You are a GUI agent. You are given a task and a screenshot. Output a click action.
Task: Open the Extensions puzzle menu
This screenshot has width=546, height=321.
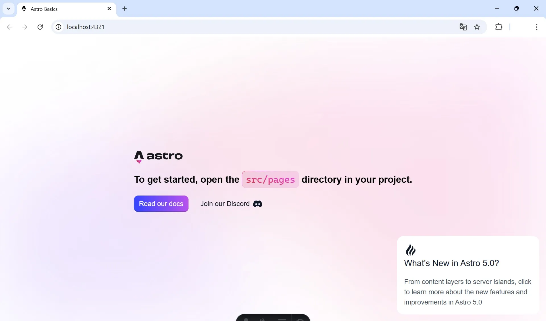499,27
